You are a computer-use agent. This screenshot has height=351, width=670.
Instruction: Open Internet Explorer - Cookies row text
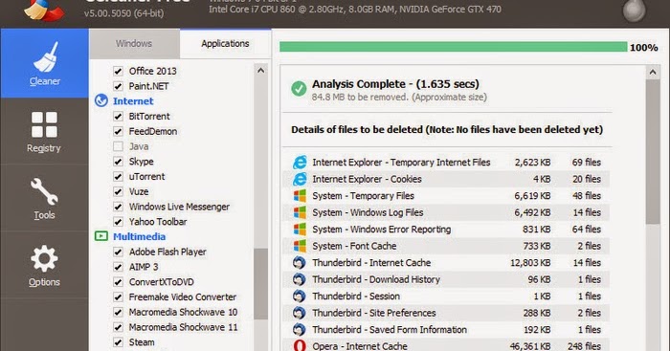click(x=367, y=179)
